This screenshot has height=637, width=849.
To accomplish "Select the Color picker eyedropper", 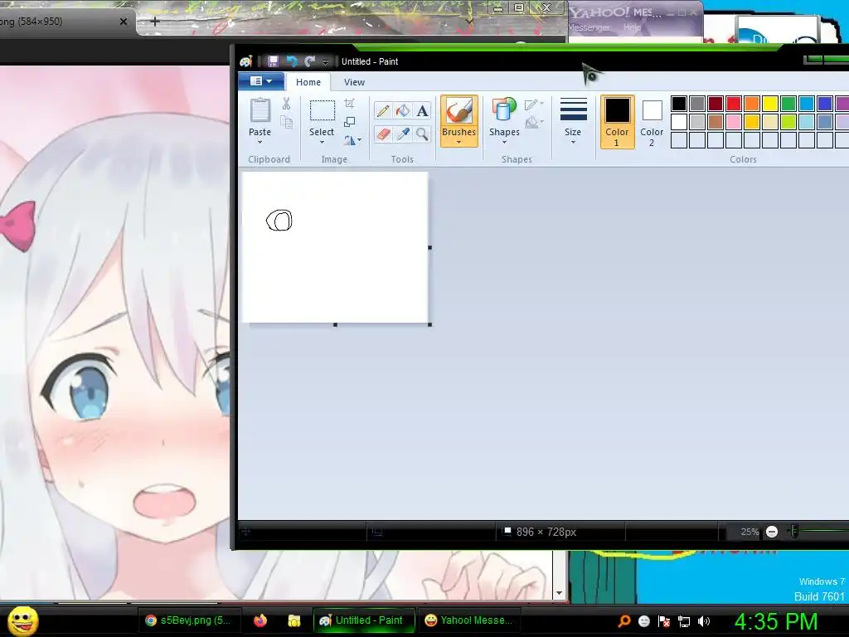I will (x=402, y=134).
